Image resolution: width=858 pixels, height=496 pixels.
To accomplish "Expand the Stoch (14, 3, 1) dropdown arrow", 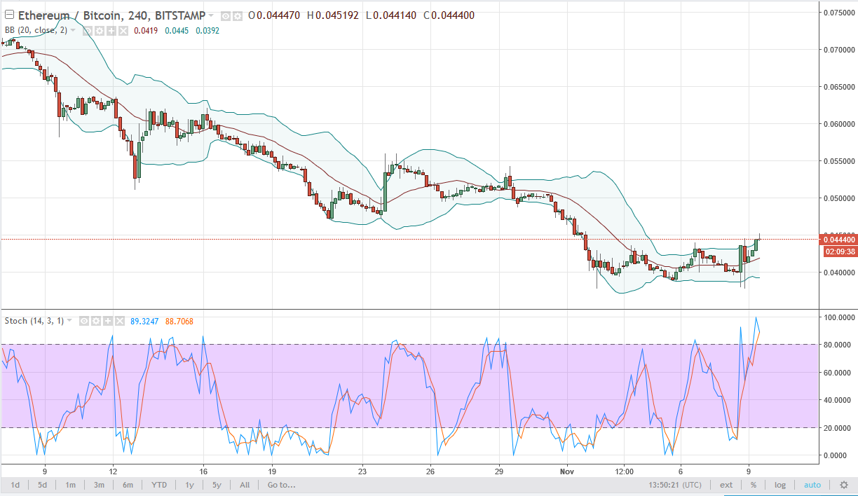I will [x=70, y=321].
